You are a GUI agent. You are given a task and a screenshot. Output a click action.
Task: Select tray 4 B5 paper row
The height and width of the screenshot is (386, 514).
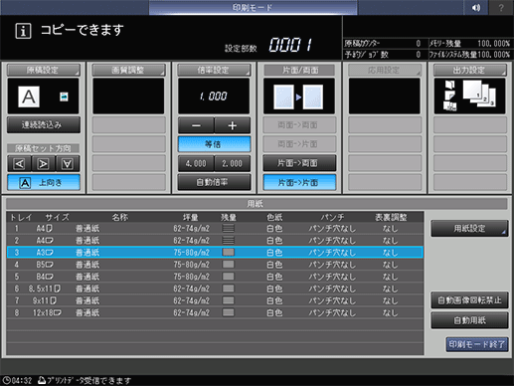pos(215,265)
